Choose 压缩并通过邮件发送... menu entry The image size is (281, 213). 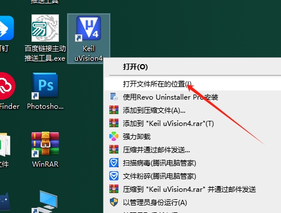(x=193, y=150)
